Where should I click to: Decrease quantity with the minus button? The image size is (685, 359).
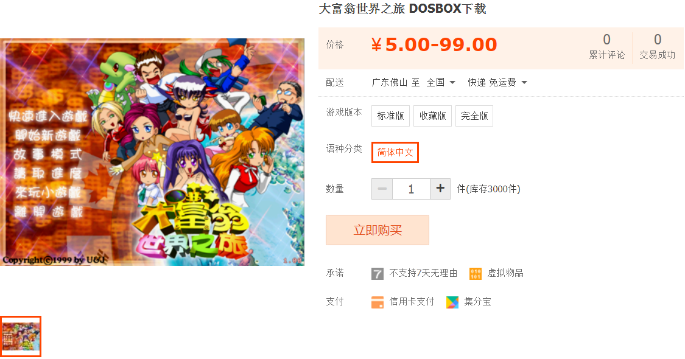(x=382, y=189)
